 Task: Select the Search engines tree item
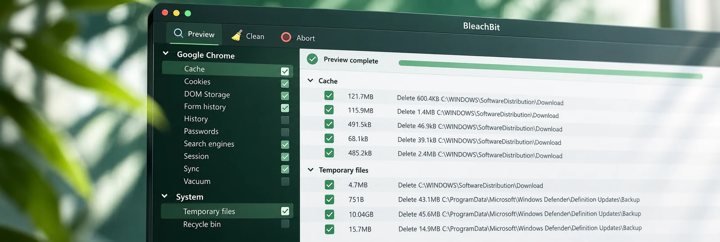coord(209,144)
